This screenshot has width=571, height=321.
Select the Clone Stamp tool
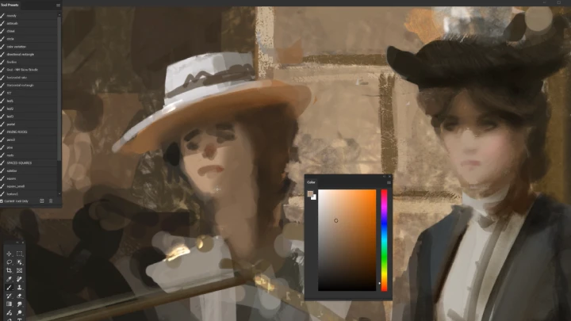click(x=20, y=288)
